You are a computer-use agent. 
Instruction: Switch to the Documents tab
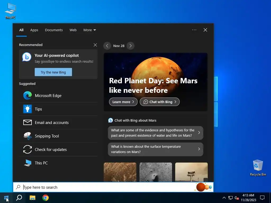pos(54,30)
